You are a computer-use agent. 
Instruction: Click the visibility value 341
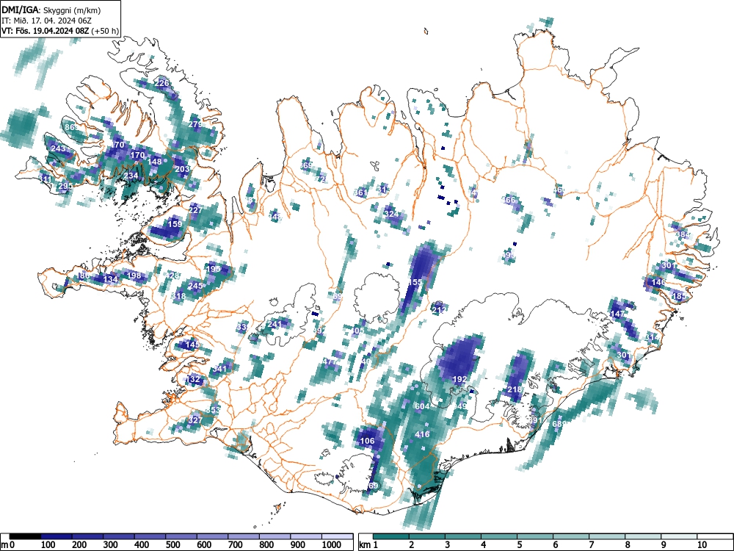tap(219, 368)
